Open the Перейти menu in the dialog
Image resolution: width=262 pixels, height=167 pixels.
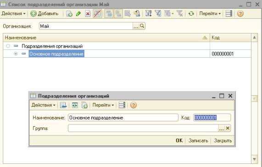pos(103,105)
